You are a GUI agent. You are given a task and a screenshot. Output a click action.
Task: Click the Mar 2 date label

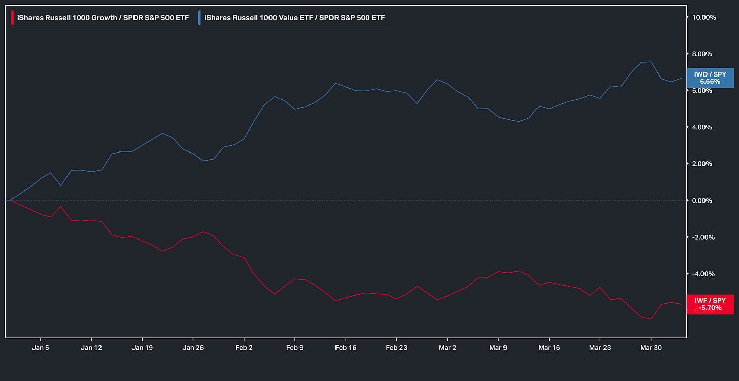click(x=447, y=348)
